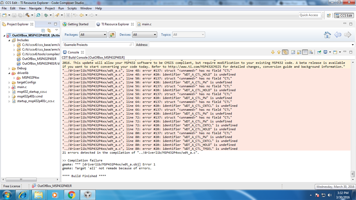Switch to the Getting Started tab
The width and height of the screenshot is (356, 200).
pyautogui.click(x=76, y=24)
